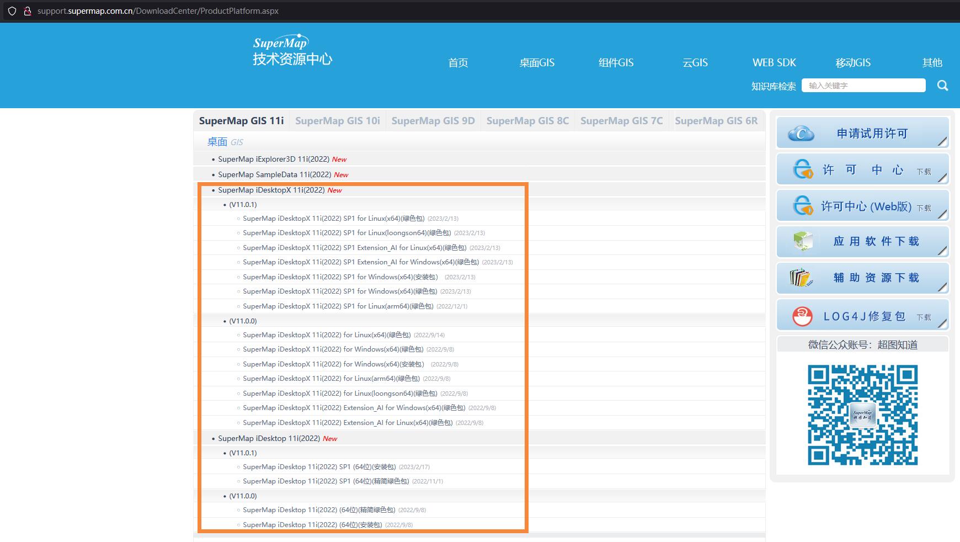Click the books icon beside 辅助资源下载

[801, 277]
